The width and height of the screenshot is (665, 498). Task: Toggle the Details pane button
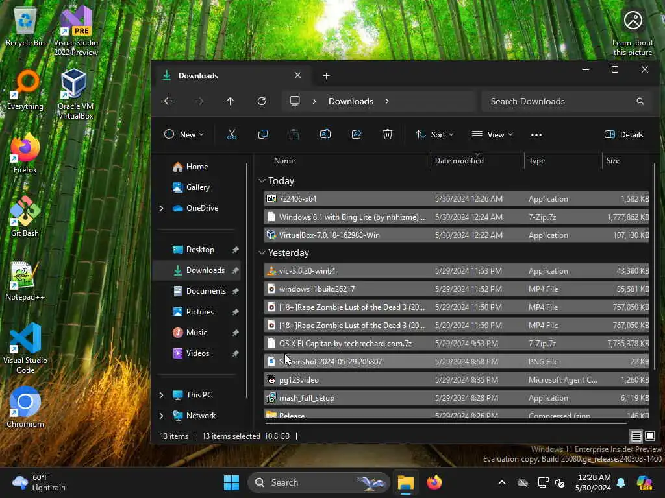(x=624, y=135)
